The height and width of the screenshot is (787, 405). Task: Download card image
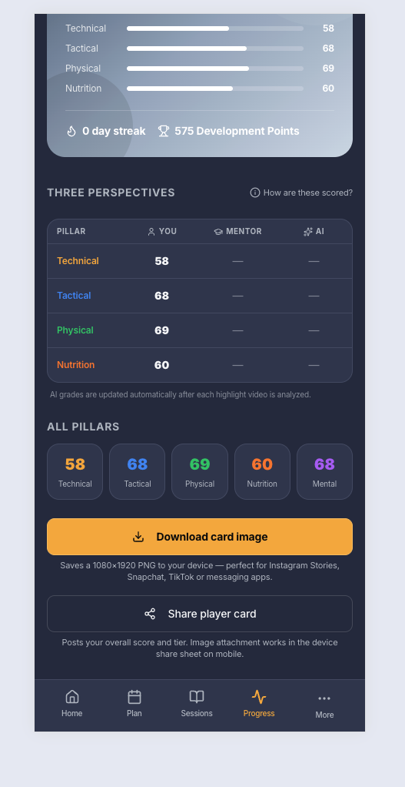pos(200,537)
